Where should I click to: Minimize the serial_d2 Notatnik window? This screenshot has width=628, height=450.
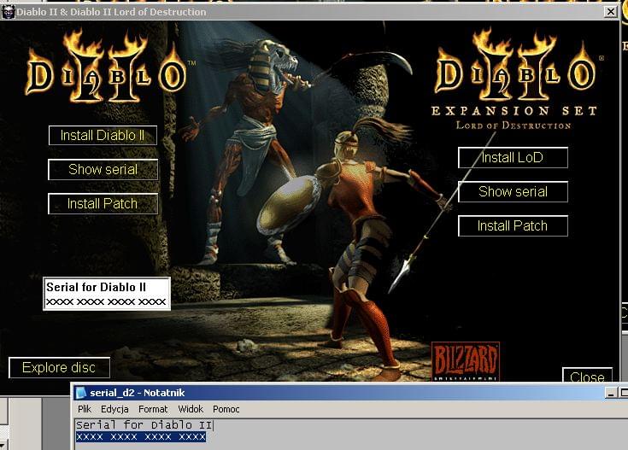[611, 393]
